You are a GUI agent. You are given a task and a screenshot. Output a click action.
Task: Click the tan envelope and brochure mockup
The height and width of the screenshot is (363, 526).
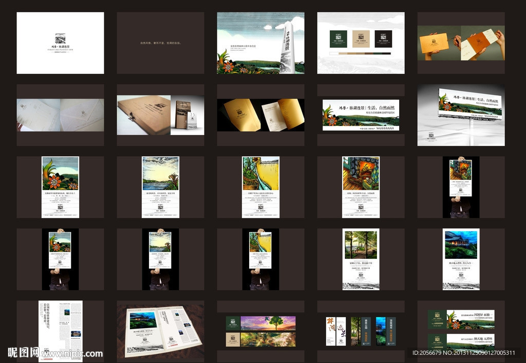260,114
